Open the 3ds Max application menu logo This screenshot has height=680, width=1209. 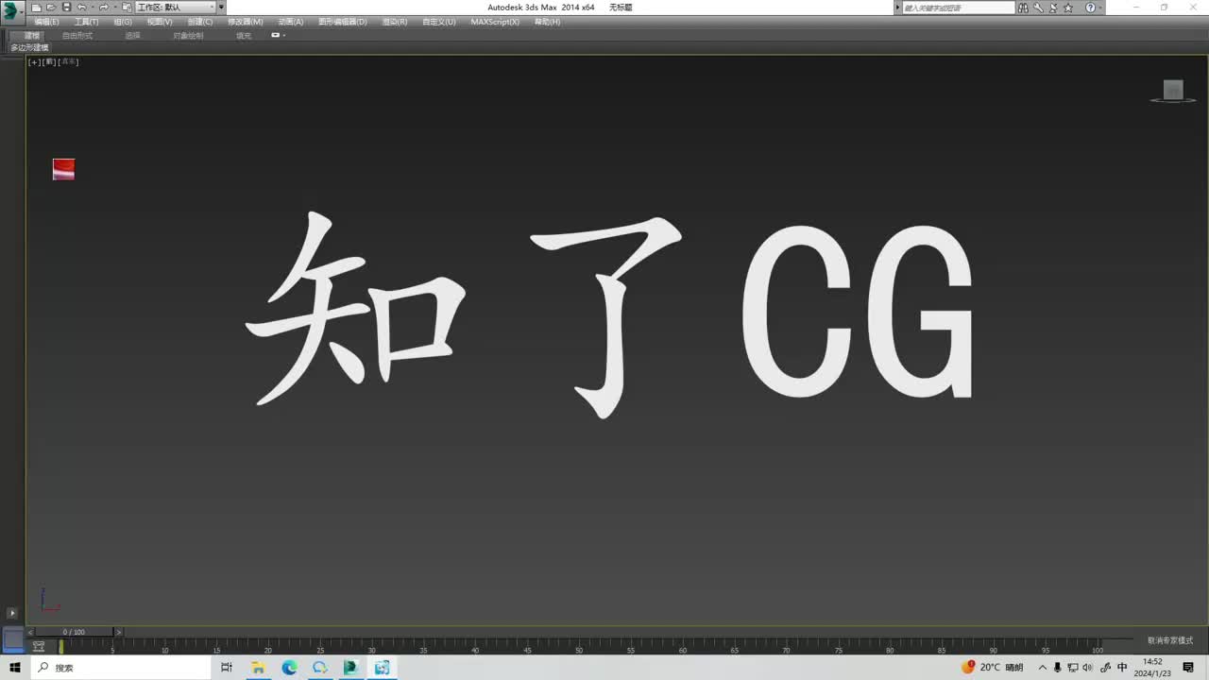point(11,11)
